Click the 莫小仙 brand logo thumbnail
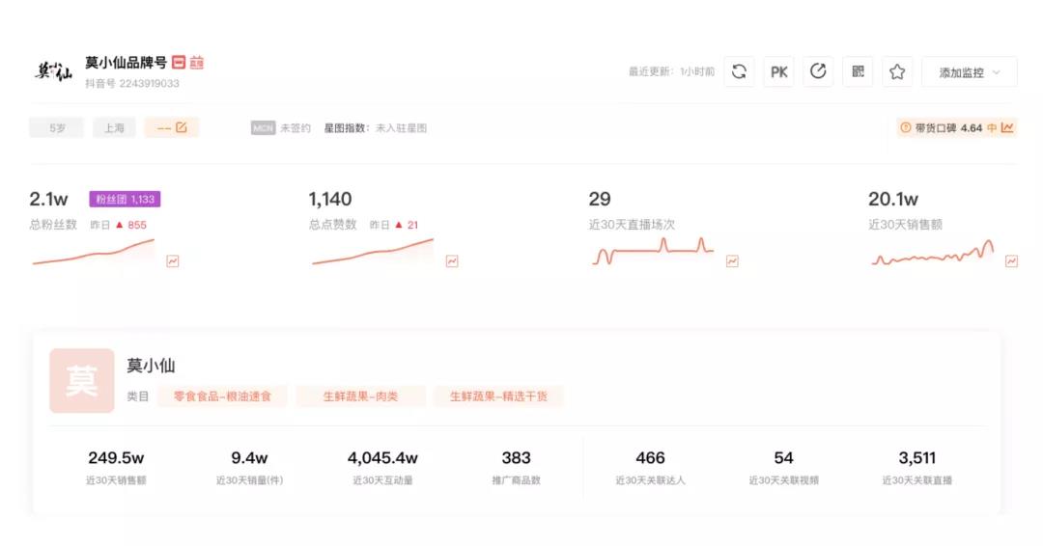1043x546 pixels. (x=82, y=381)
